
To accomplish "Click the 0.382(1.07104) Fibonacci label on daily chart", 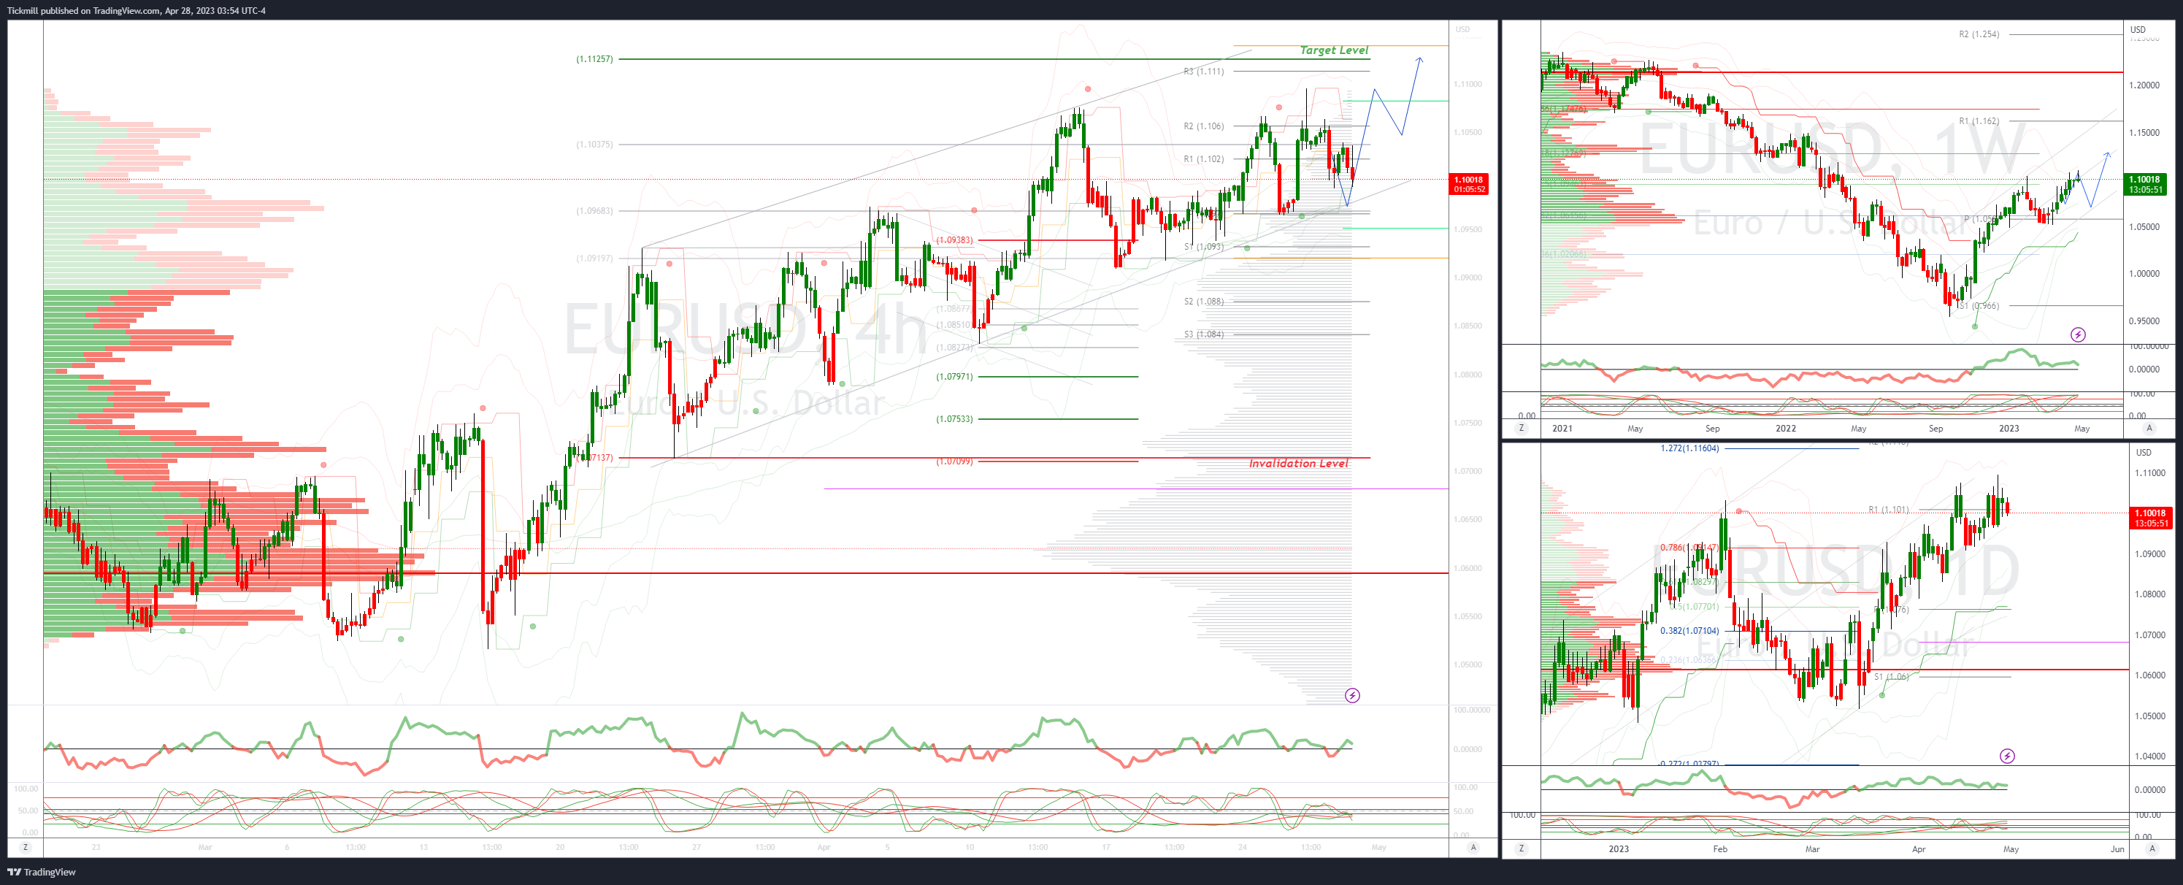I will [1689, 631].
